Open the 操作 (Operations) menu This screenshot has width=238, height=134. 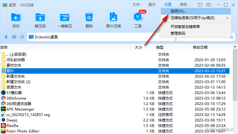point(152,5)
